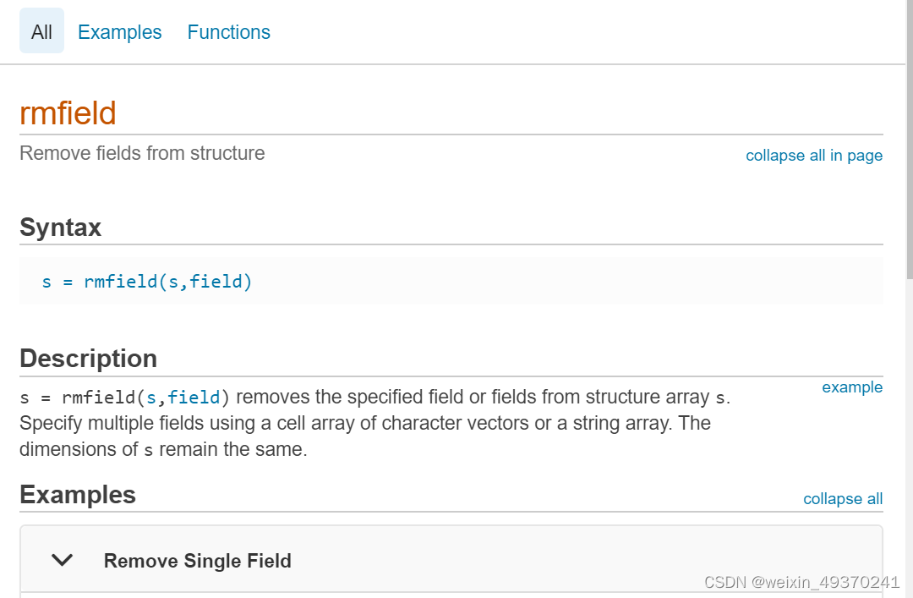Click the 'Description' section heading
Image resolution: width=913 pixels, height=598 pixels.
click(x=88, y=359)
